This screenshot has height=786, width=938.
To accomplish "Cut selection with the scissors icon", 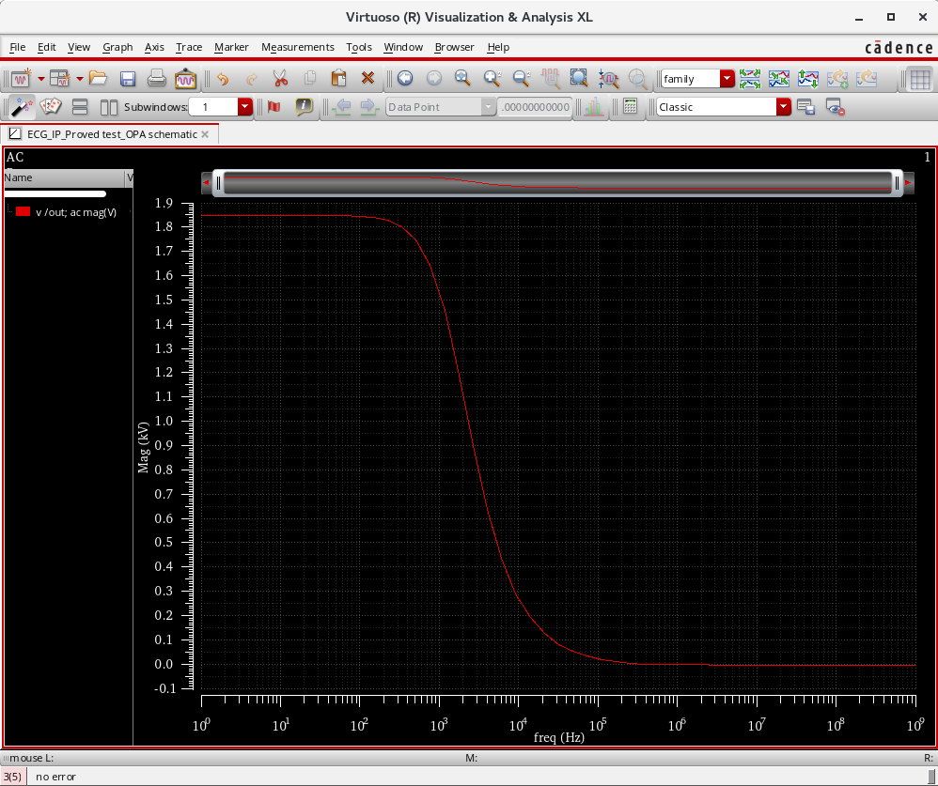I will [x=280, y=78].
